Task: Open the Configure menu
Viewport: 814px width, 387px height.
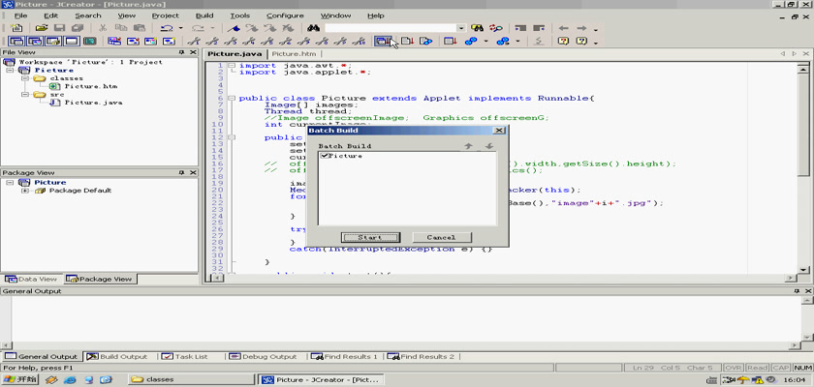Action: tap(285, 15)
